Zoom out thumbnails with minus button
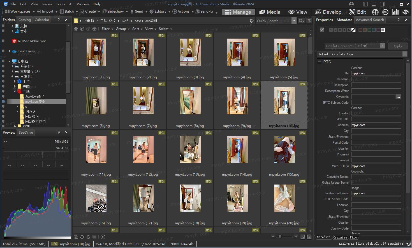 [x=273, y=237]
